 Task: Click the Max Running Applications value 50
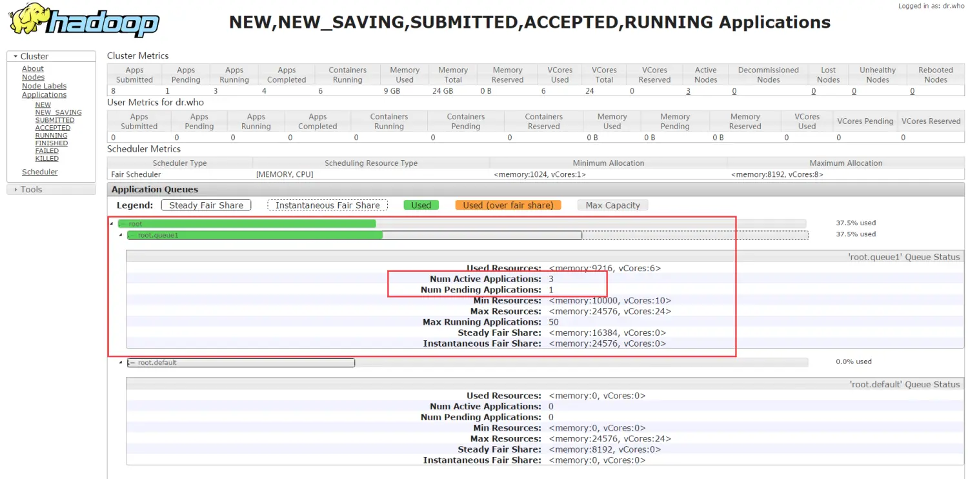click(x=554, y=322)
